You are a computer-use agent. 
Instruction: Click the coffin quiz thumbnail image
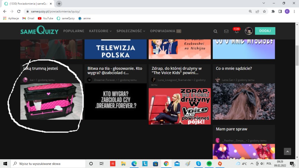[x=51, y=101]
